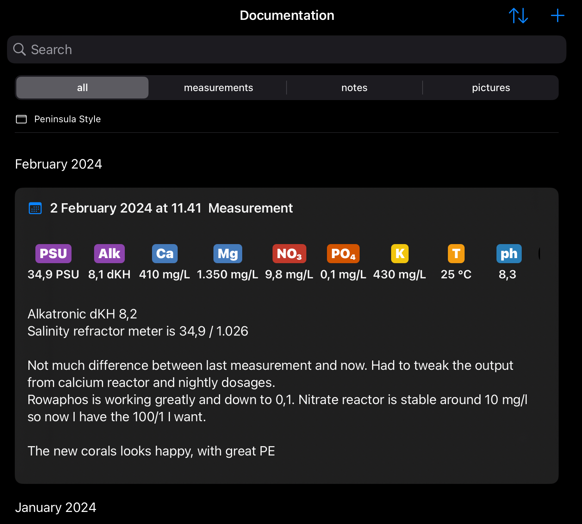This screenshot has width=582, height=524.
Task: Filter by pictures tab
Action: (491, 88)
